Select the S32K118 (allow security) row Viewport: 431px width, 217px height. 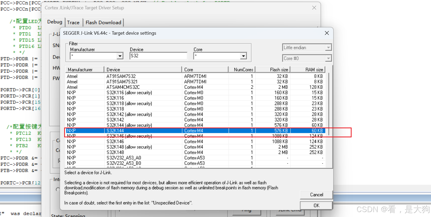tap(195, 103)
